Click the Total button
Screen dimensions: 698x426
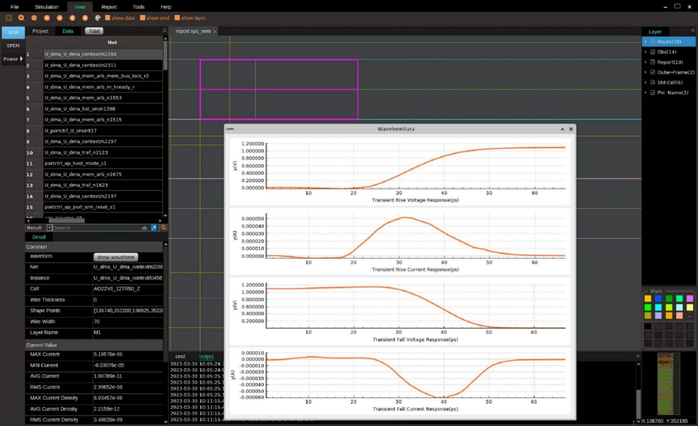click(94, 31)
